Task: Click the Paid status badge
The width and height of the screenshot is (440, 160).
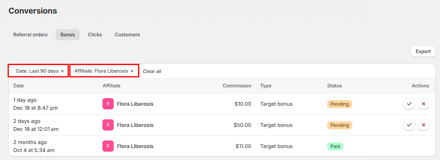Action: 335,146
